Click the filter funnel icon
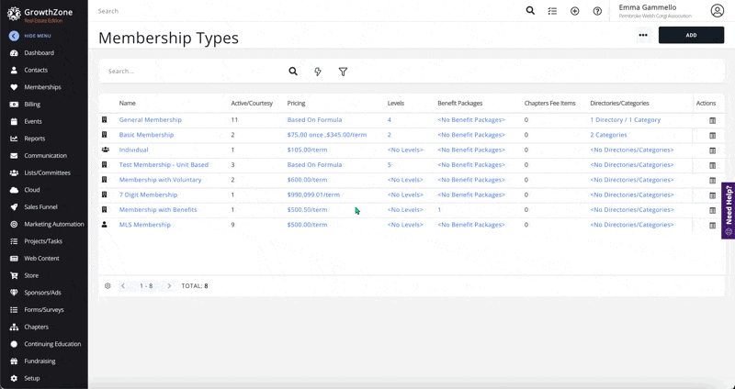The height and width of the screenshot is (389, 735). pyautogui.click(x=343, y=72)
